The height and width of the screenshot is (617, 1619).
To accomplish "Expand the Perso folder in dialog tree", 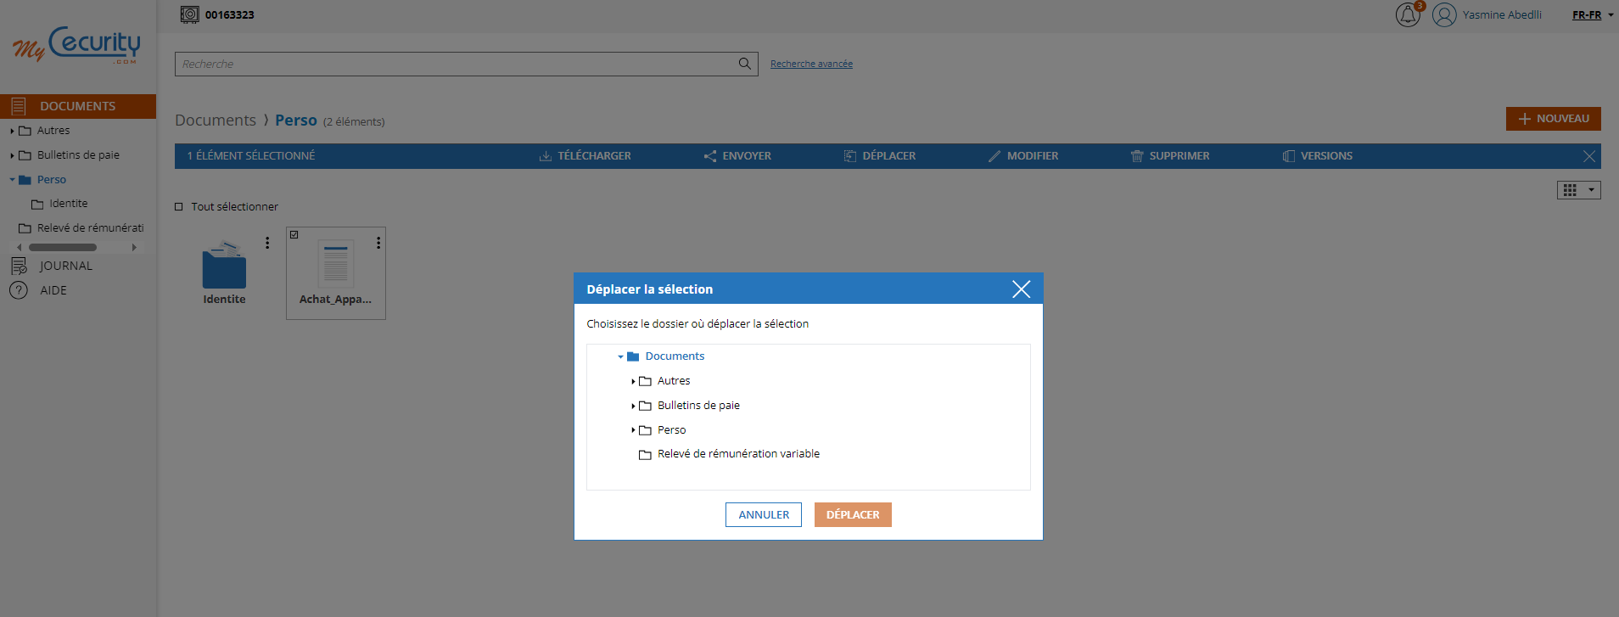I will click(x=633, y=430).
